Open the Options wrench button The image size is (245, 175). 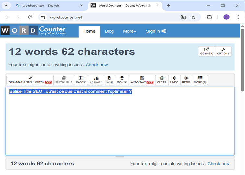pyautogui.click(x=223, y=51)
